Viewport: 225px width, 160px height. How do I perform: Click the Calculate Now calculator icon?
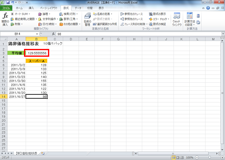pyautogui.click(x=198, y=16)
